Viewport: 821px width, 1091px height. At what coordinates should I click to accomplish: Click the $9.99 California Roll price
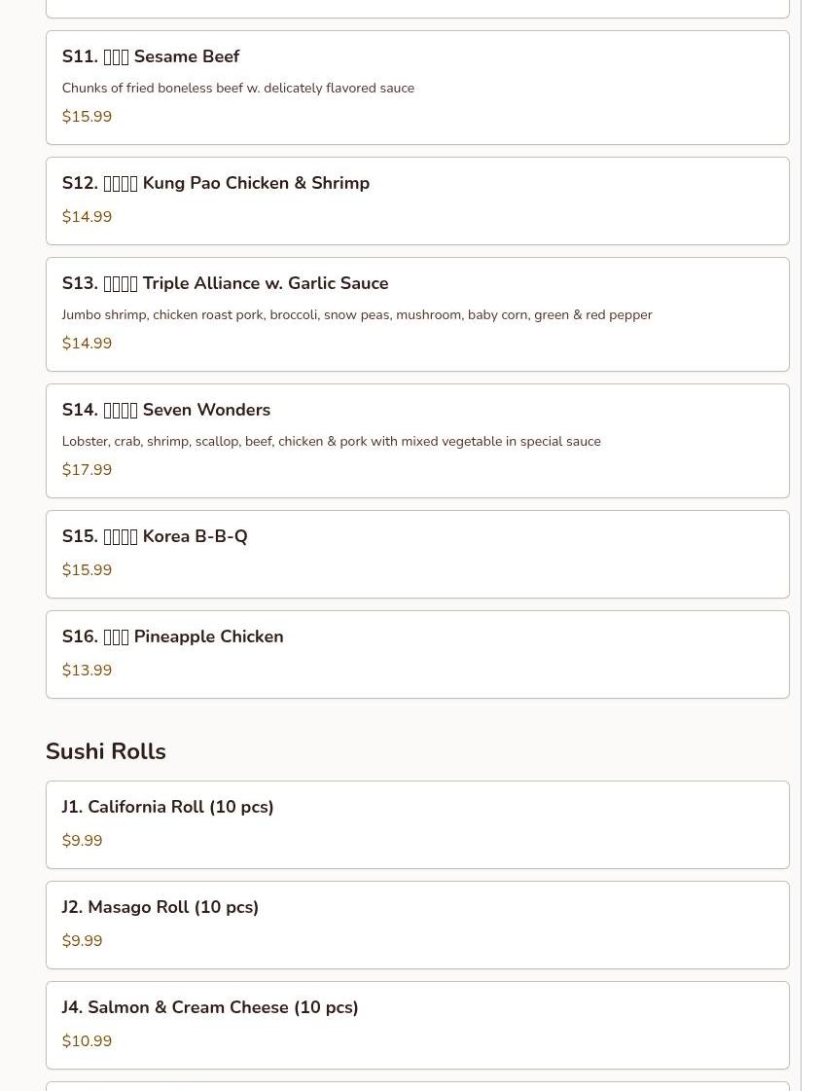(82, 841)
